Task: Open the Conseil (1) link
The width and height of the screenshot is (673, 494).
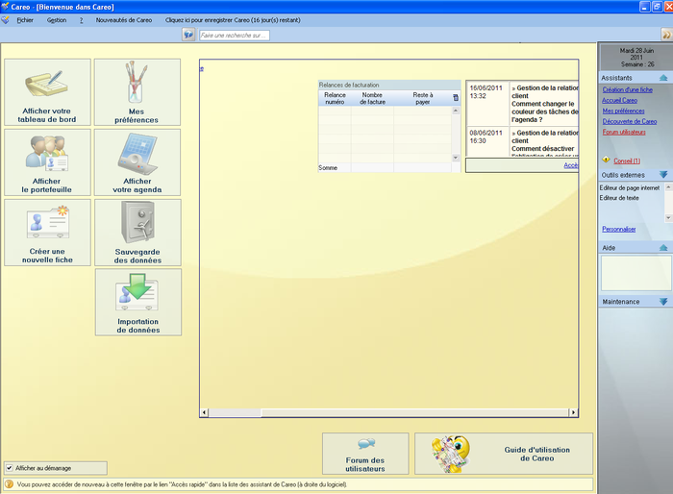Action: pyautogui.click(x=627, y=161)
